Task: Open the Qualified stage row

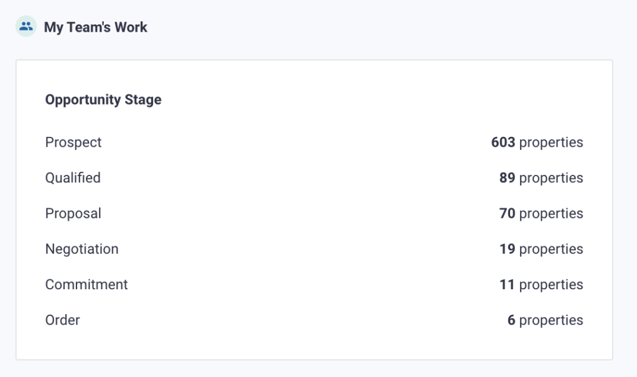Action: point(73,178)
